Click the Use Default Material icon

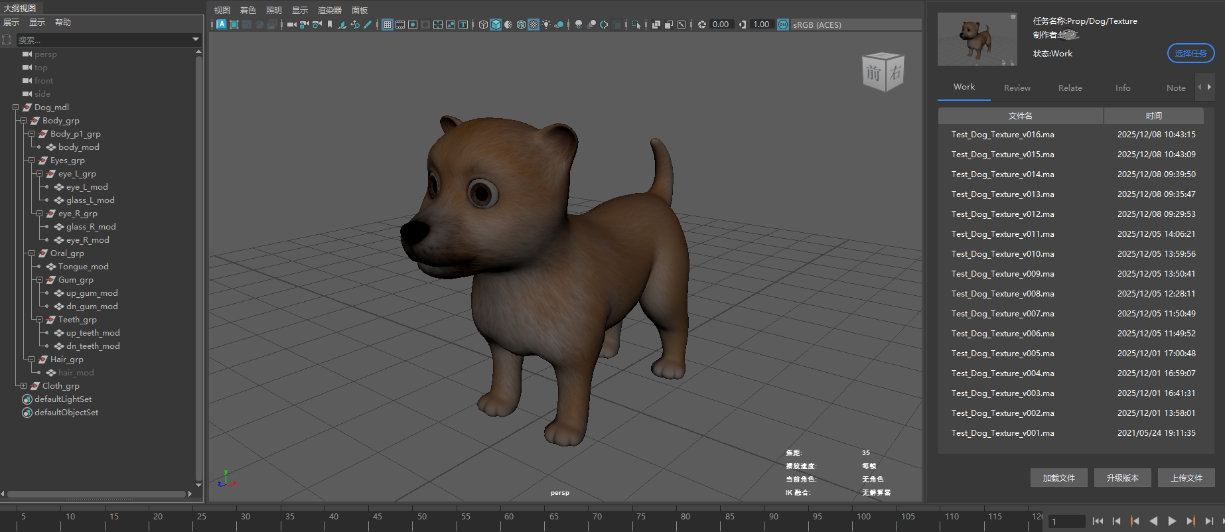[508, 25]
